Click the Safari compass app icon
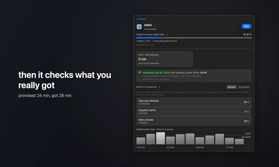The width and height of the screenshot is (279, 167). 139,27
